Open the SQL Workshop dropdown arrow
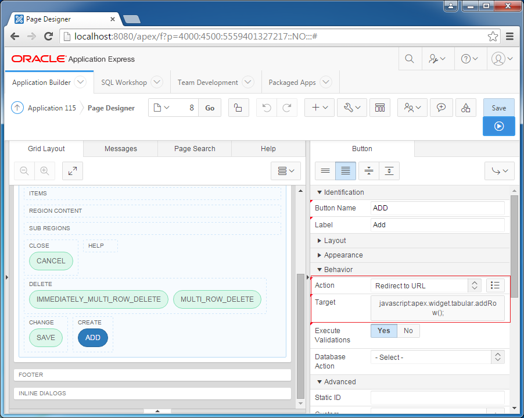Image resolution: width=524 pixels, height=418 pixels. pos(157,82)
